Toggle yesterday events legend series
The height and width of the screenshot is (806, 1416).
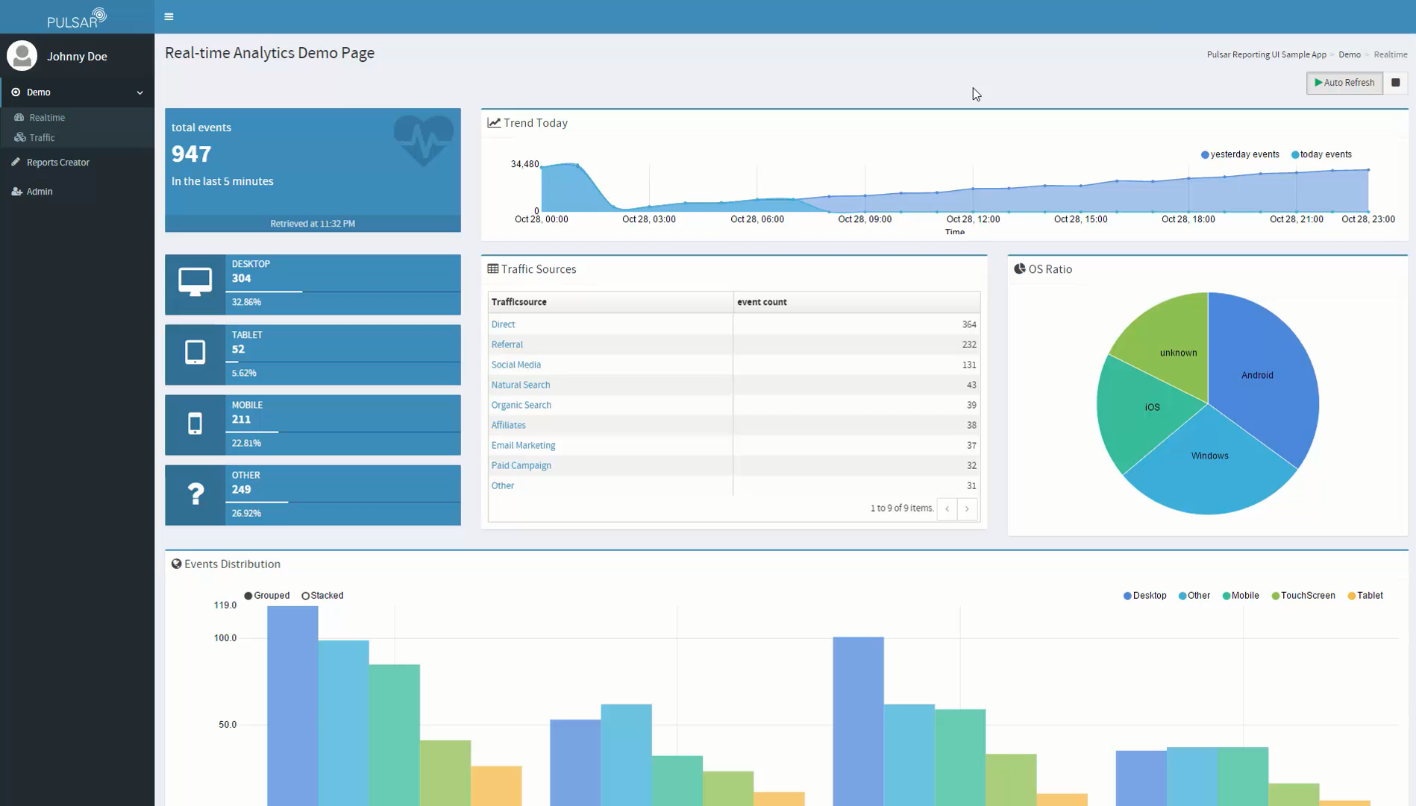(x=1239, y=154)
